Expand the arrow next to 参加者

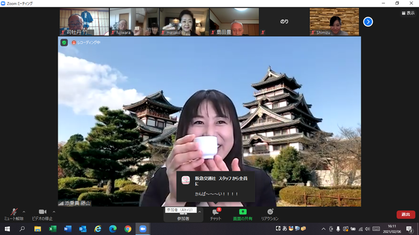(200, 211)
